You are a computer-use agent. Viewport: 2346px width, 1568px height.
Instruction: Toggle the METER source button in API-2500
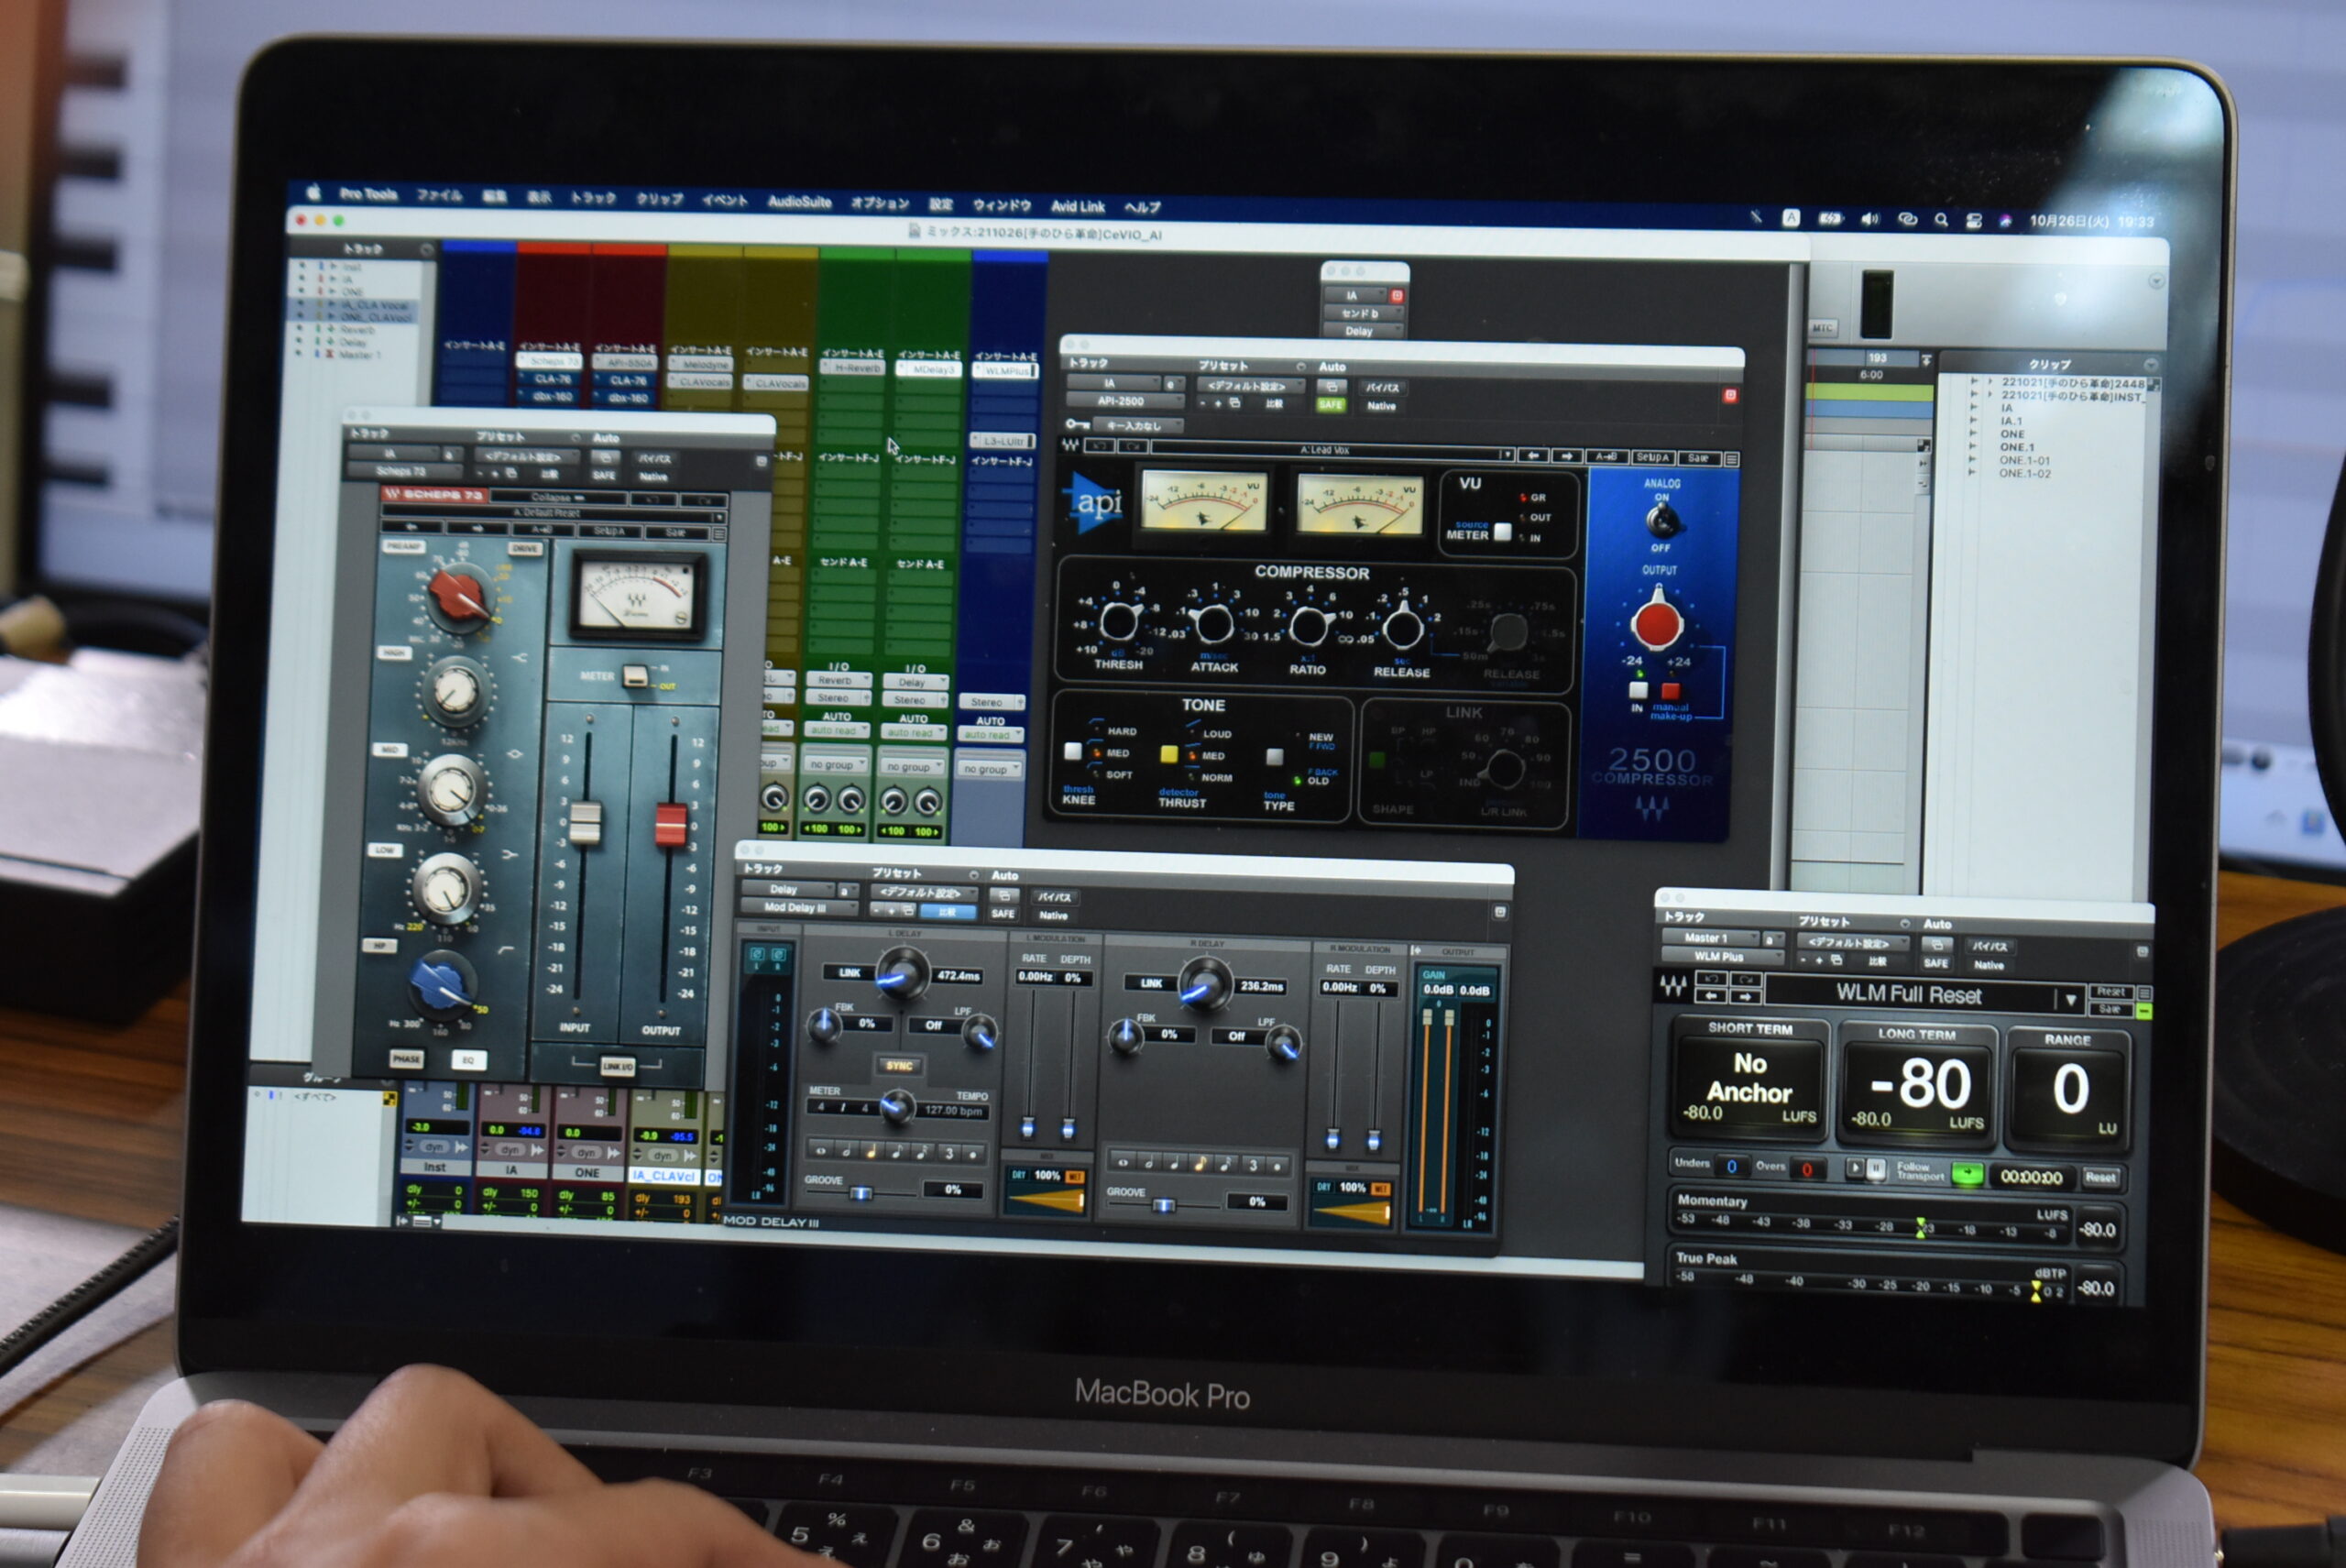pos(1502,533)
